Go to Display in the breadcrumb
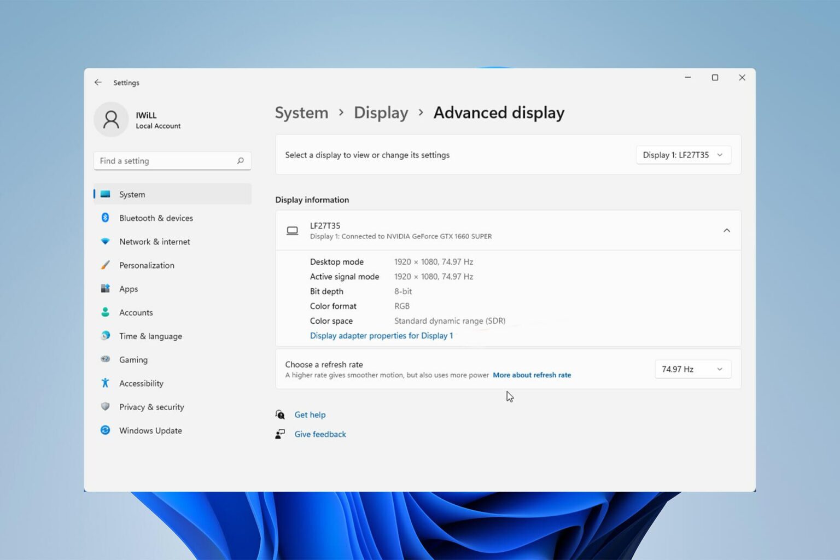Screen dimensions: 840x560 coord(381,113)
